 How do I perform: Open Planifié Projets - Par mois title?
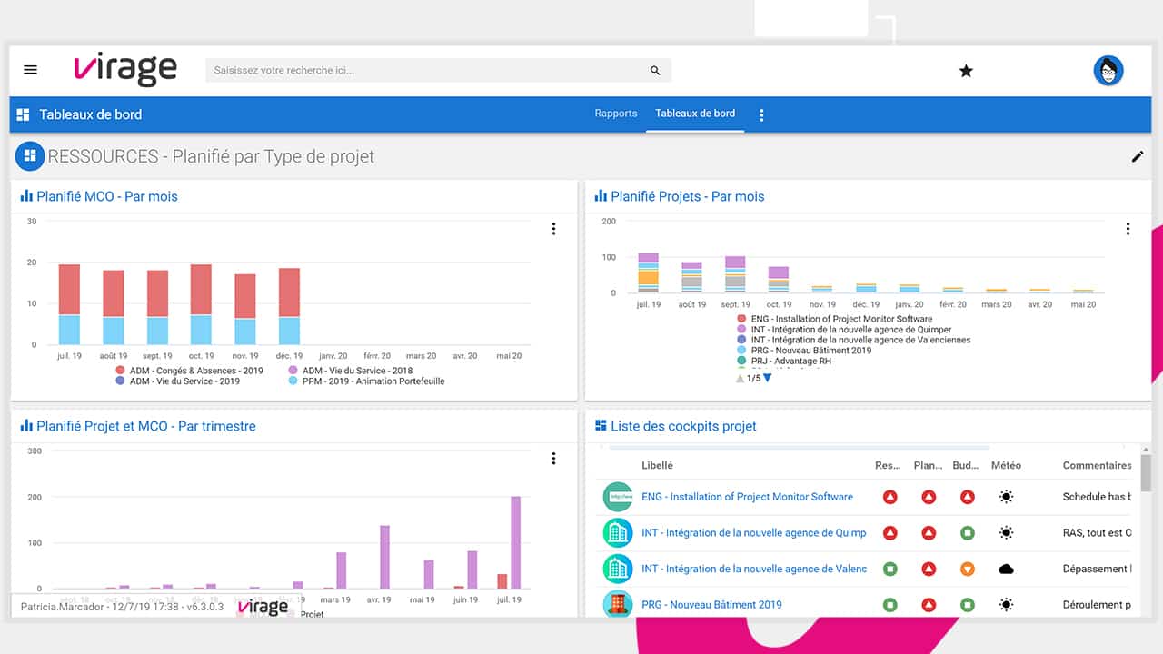point(688,196)
